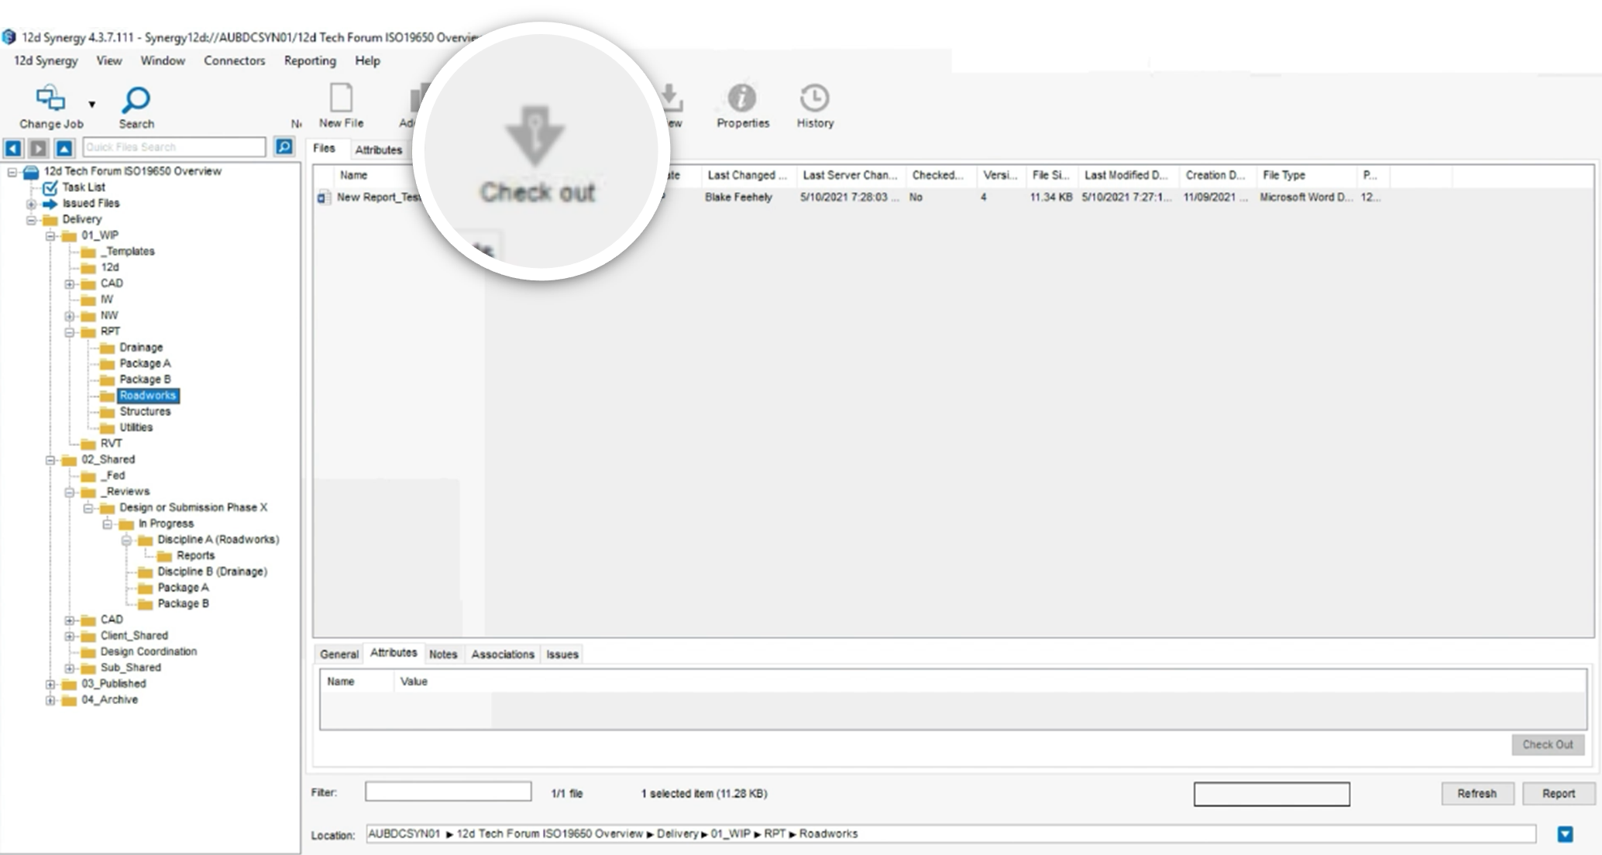Open the Notes details tab

tap(443, 654)
